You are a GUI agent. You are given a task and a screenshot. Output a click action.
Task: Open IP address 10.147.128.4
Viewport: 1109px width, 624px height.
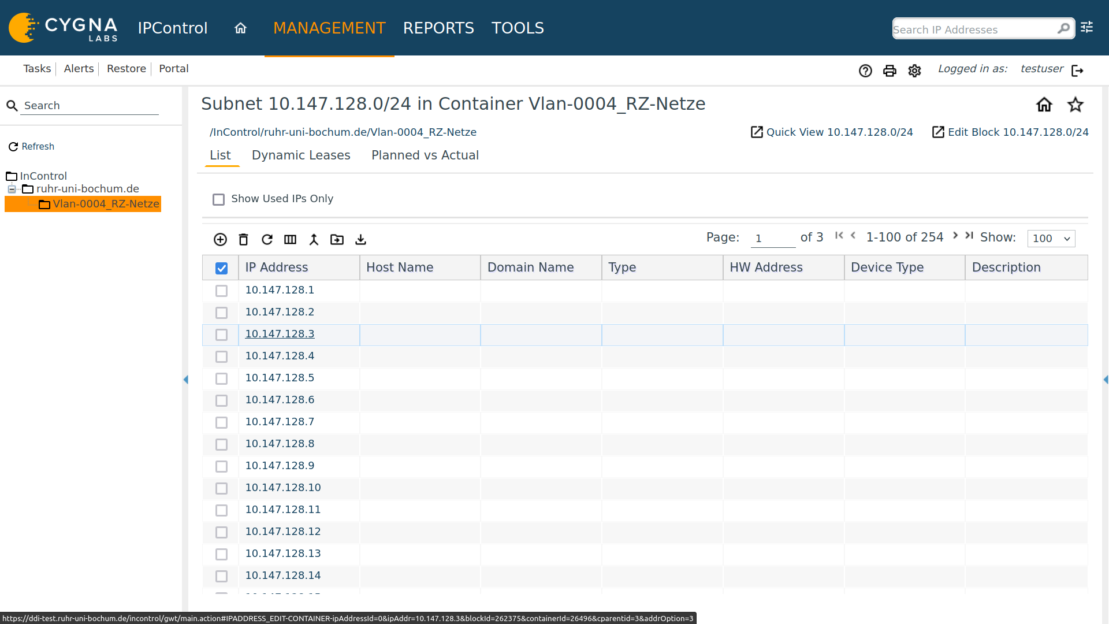click(280, 356)
